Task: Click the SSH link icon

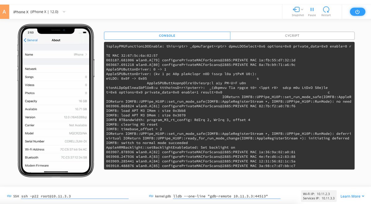Action: pyautogui.click(x=9, y=196)
